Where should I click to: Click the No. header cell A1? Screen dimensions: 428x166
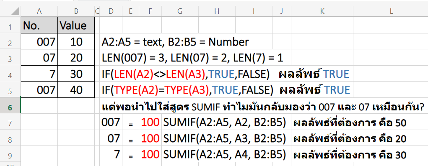[39, 26]
